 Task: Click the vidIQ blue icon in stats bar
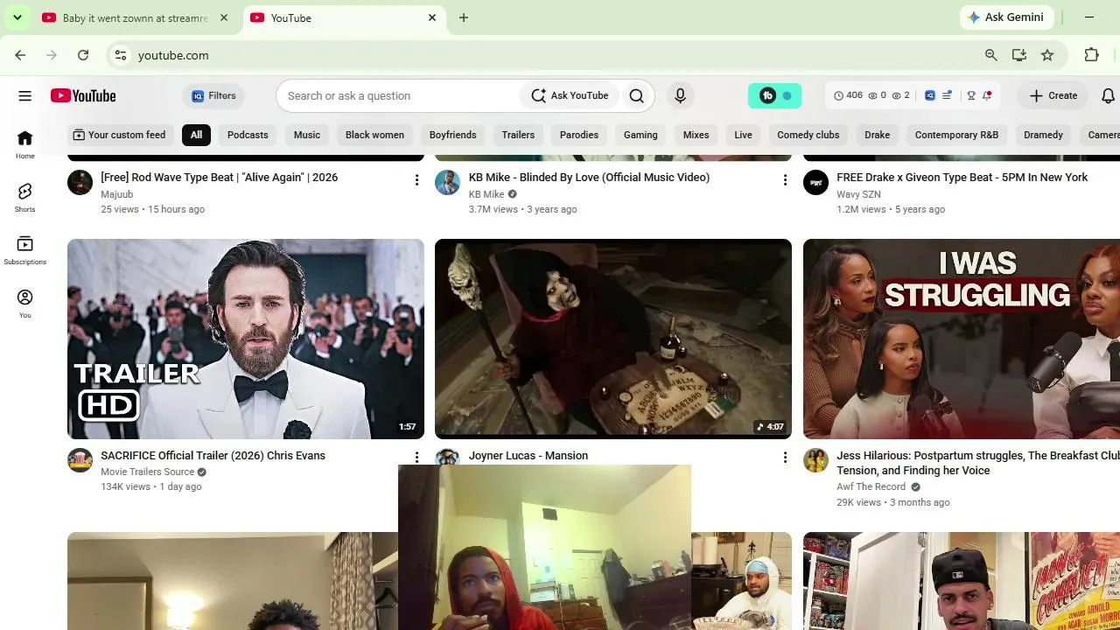[x=930, y=96]
